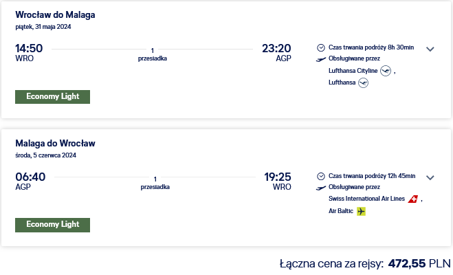Expand the Malaga to Wrocław flight details chevron

click(430, 177)
